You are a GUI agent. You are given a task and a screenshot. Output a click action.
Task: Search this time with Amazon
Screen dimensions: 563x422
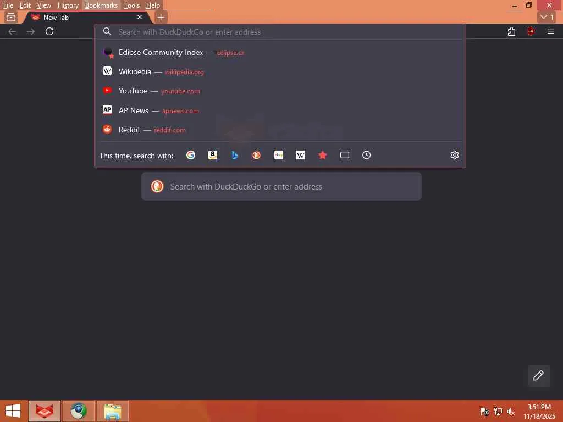tap(213, 155)
